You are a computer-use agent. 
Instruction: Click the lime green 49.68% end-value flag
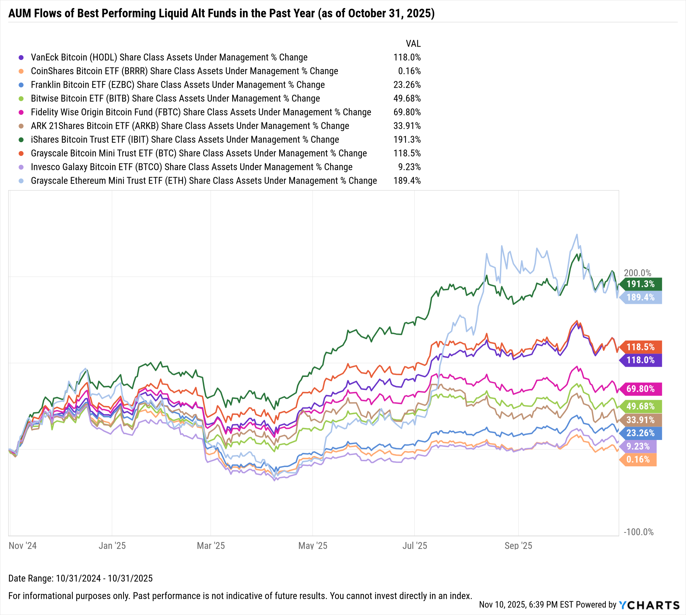point(640,406)
